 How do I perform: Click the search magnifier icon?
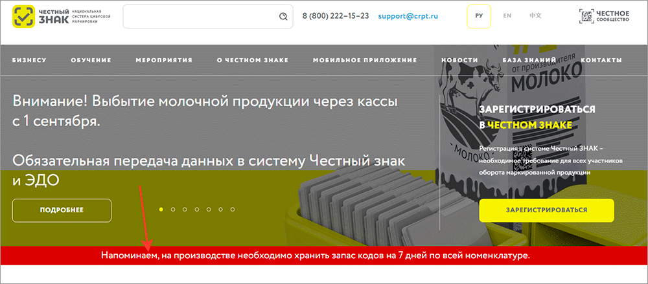pyautogui.click(x=283, y=17)
